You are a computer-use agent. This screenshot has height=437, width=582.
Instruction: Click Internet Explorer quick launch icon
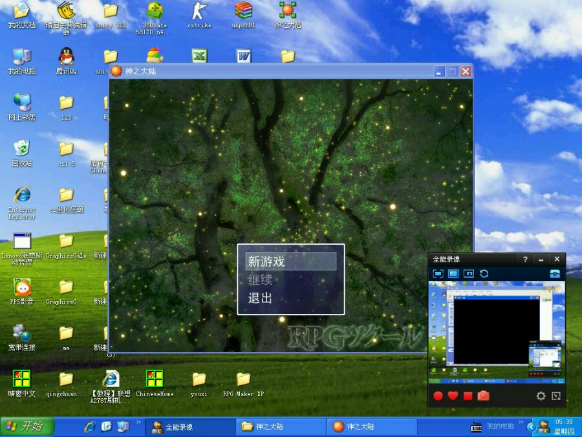90,427
